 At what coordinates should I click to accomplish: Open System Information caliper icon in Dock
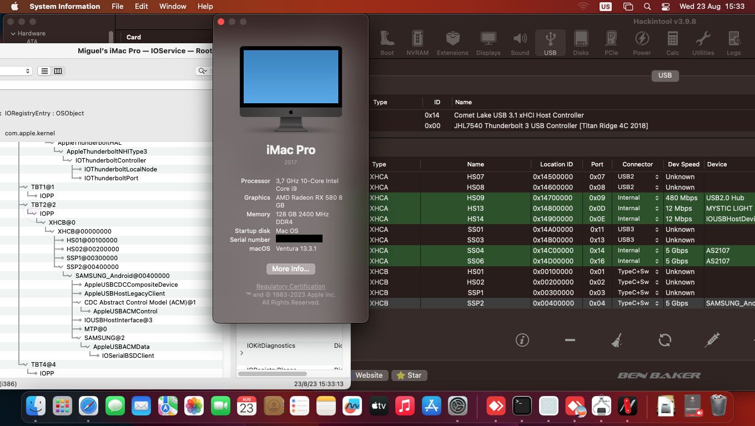(601, 406)
